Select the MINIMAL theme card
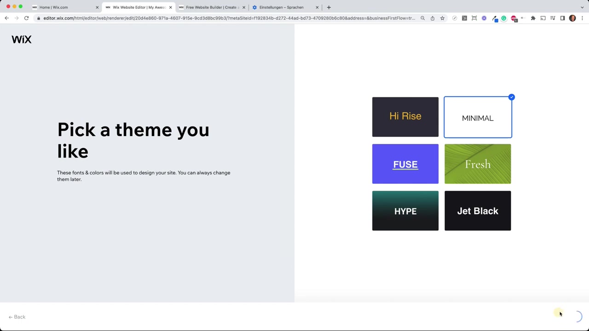Image resolution: width=589 pixels, height=331 pixels. [x=478, y=117]
